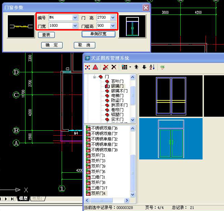Click icon beside 三维门17
224x211 pixels.
pyautogui.click(x=88, y=188)
